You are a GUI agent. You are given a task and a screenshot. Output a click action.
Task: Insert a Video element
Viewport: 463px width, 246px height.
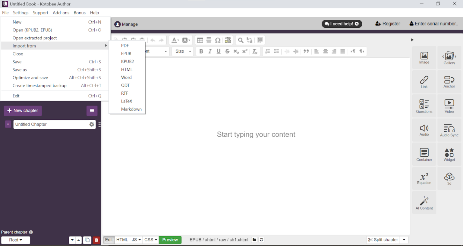[x=449, y=106]
